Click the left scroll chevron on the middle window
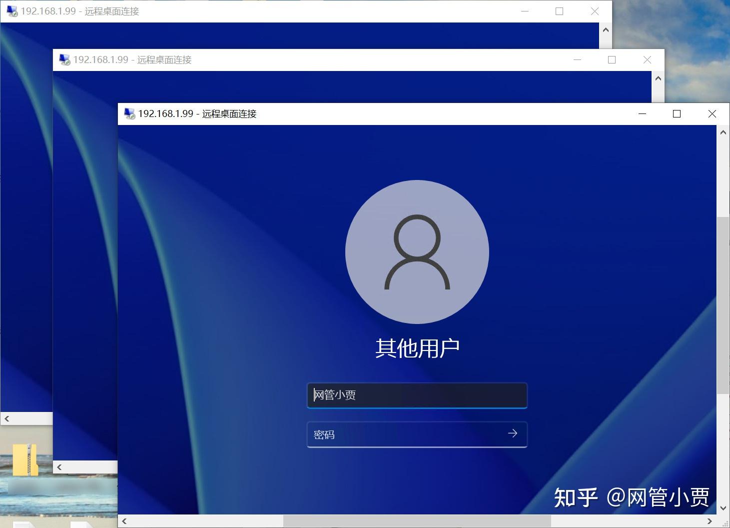730x528 pixels. point(59,467)
